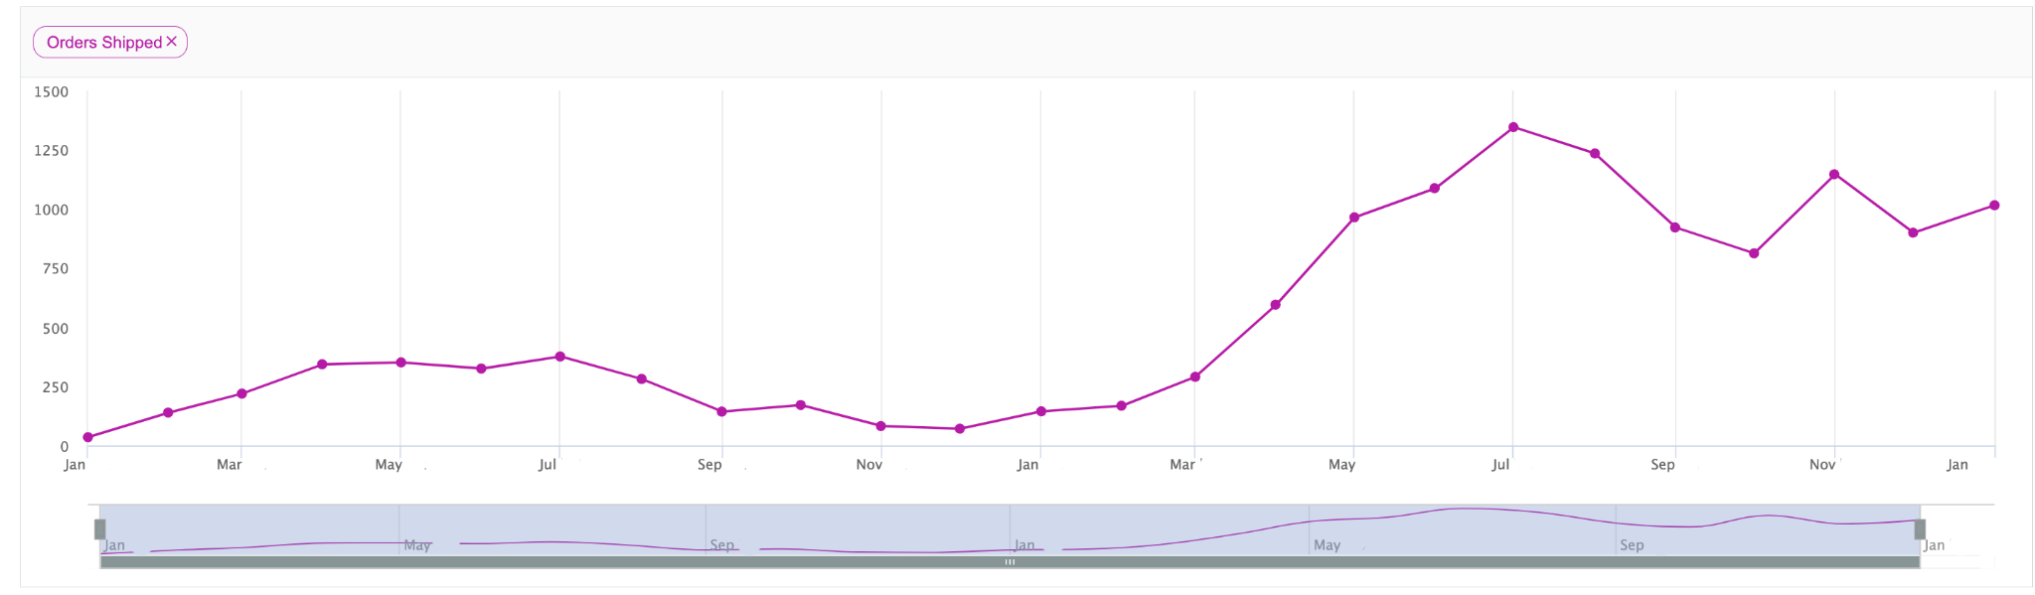Select the highest peak data point near 1350
Viewport: 2035px width, 595px height.
coord(1513,127)
